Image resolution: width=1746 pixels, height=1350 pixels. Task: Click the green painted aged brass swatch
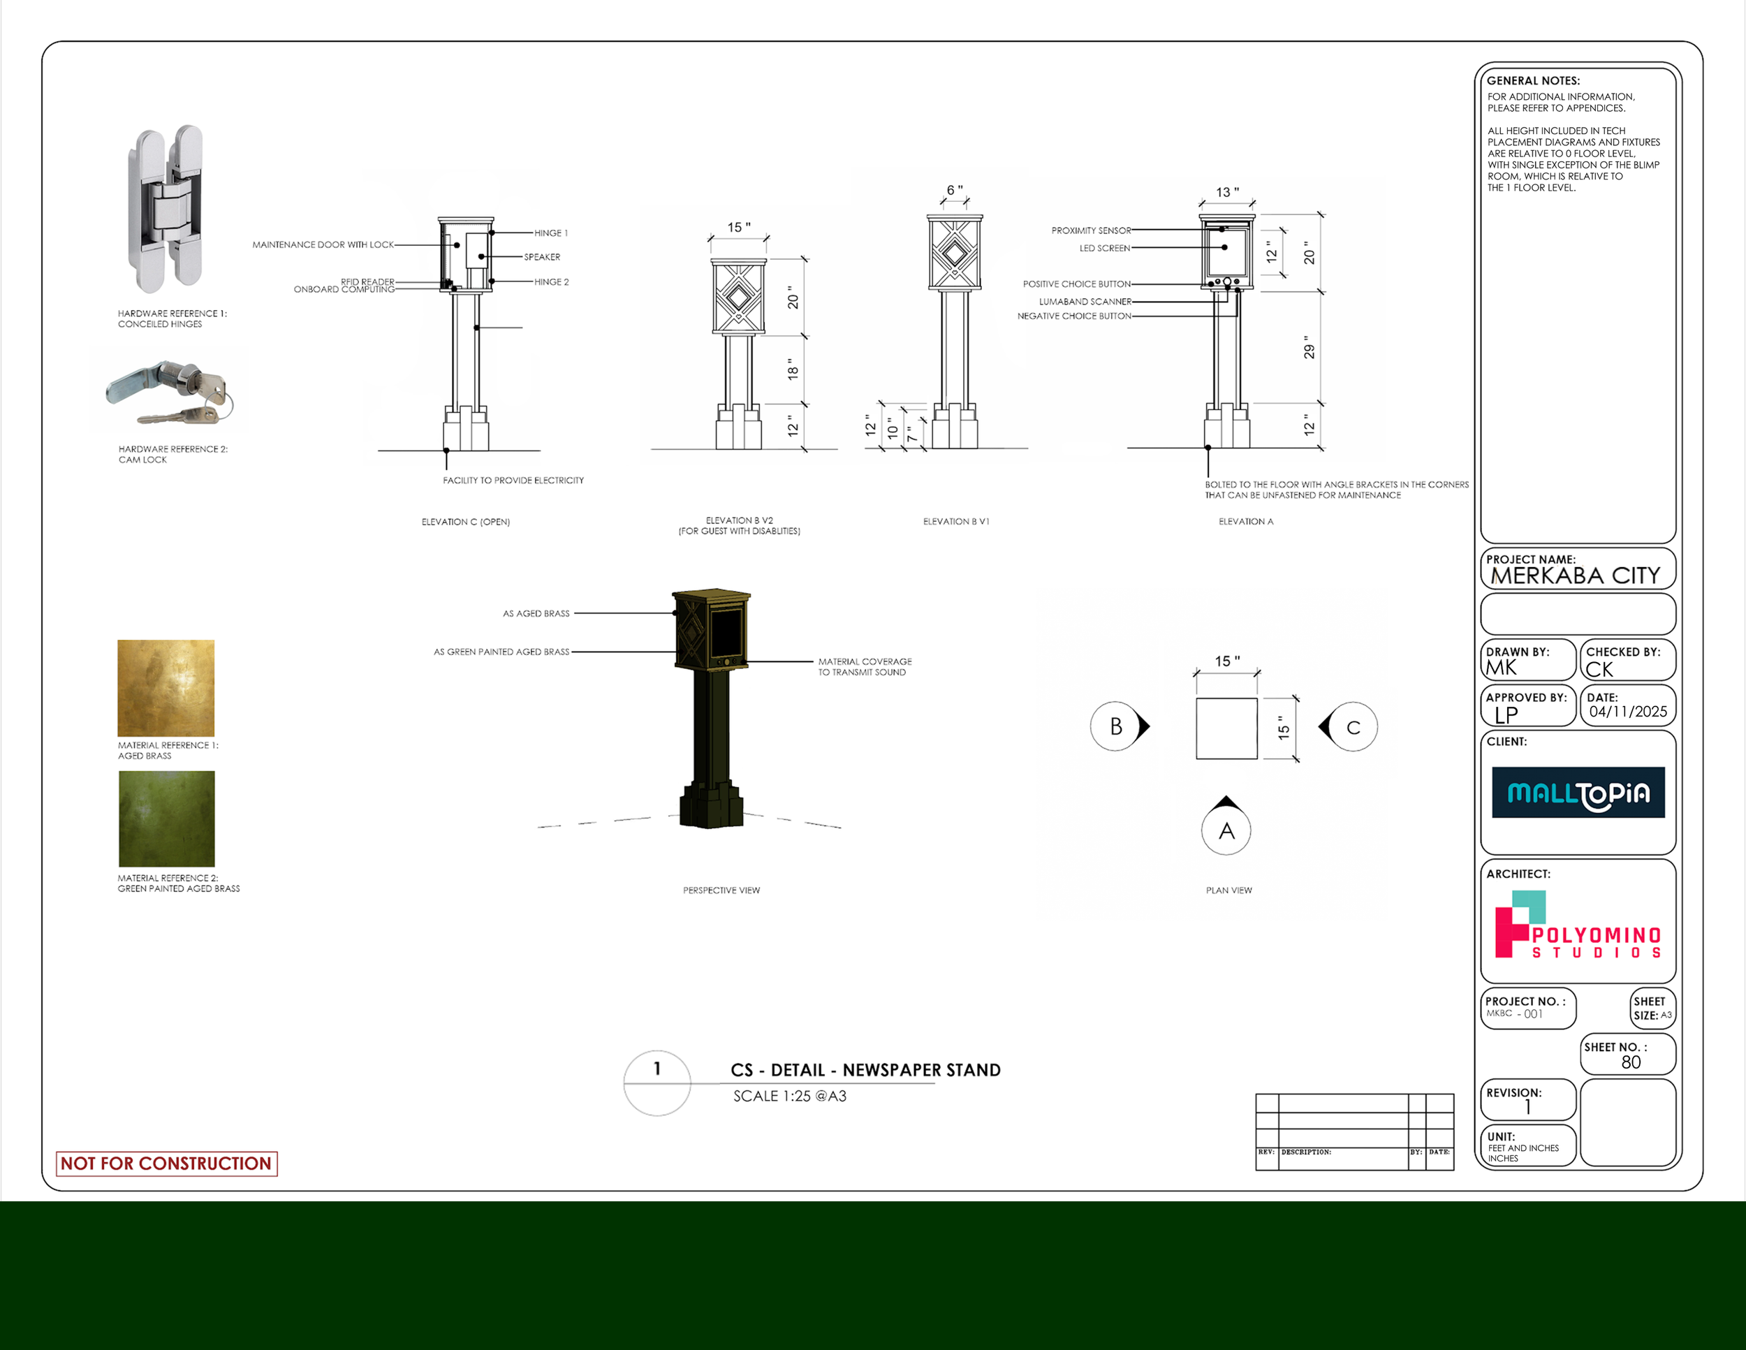pos(166,819)
